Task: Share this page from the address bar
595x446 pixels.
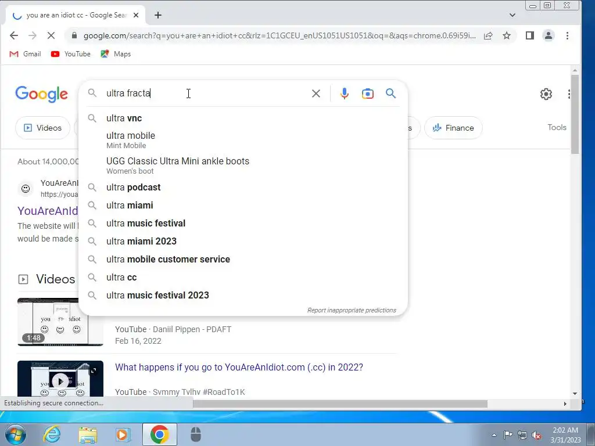Action: 488,35
